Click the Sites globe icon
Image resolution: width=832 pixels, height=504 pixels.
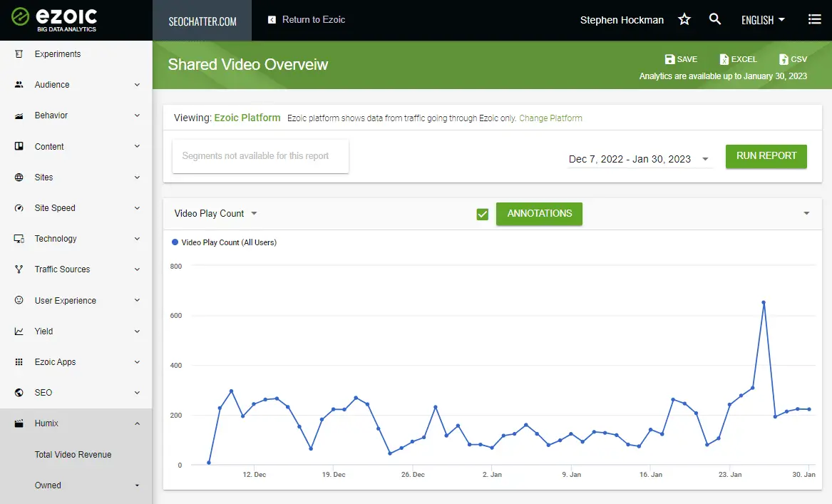[x=19, y=178]
